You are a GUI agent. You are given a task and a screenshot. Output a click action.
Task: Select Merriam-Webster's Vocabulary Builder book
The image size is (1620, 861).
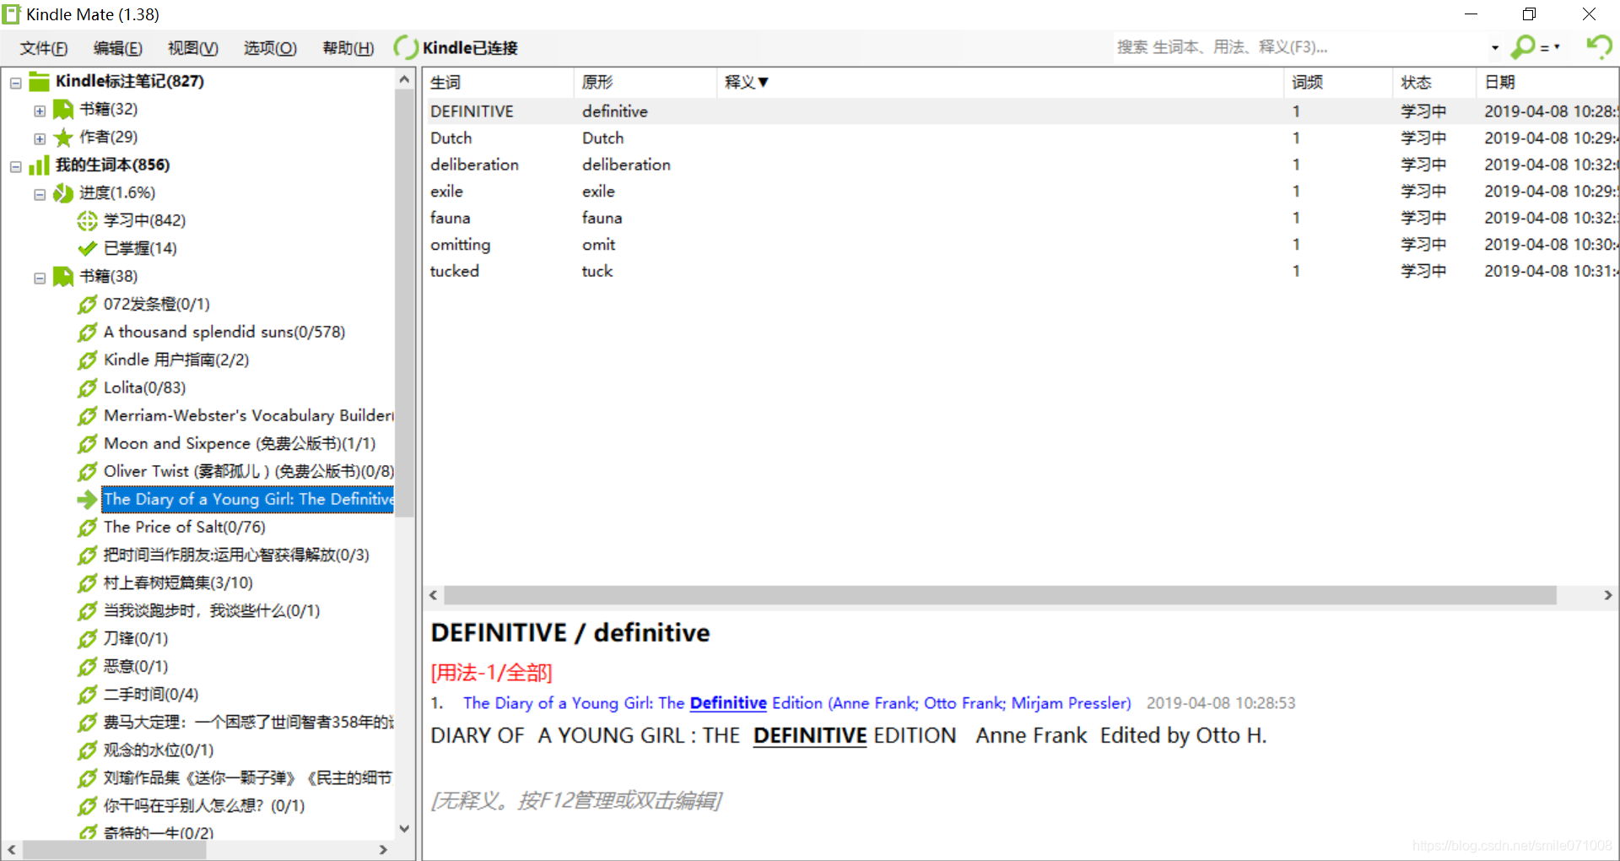(248, 415)
